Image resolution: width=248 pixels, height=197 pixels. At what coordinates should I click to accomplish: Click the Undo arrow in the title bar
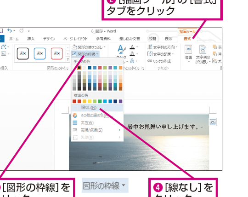(x=10, y=30)
